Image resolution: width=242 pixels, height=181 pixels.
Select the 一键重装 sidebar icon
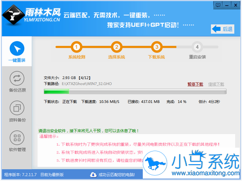pos(17,48)
